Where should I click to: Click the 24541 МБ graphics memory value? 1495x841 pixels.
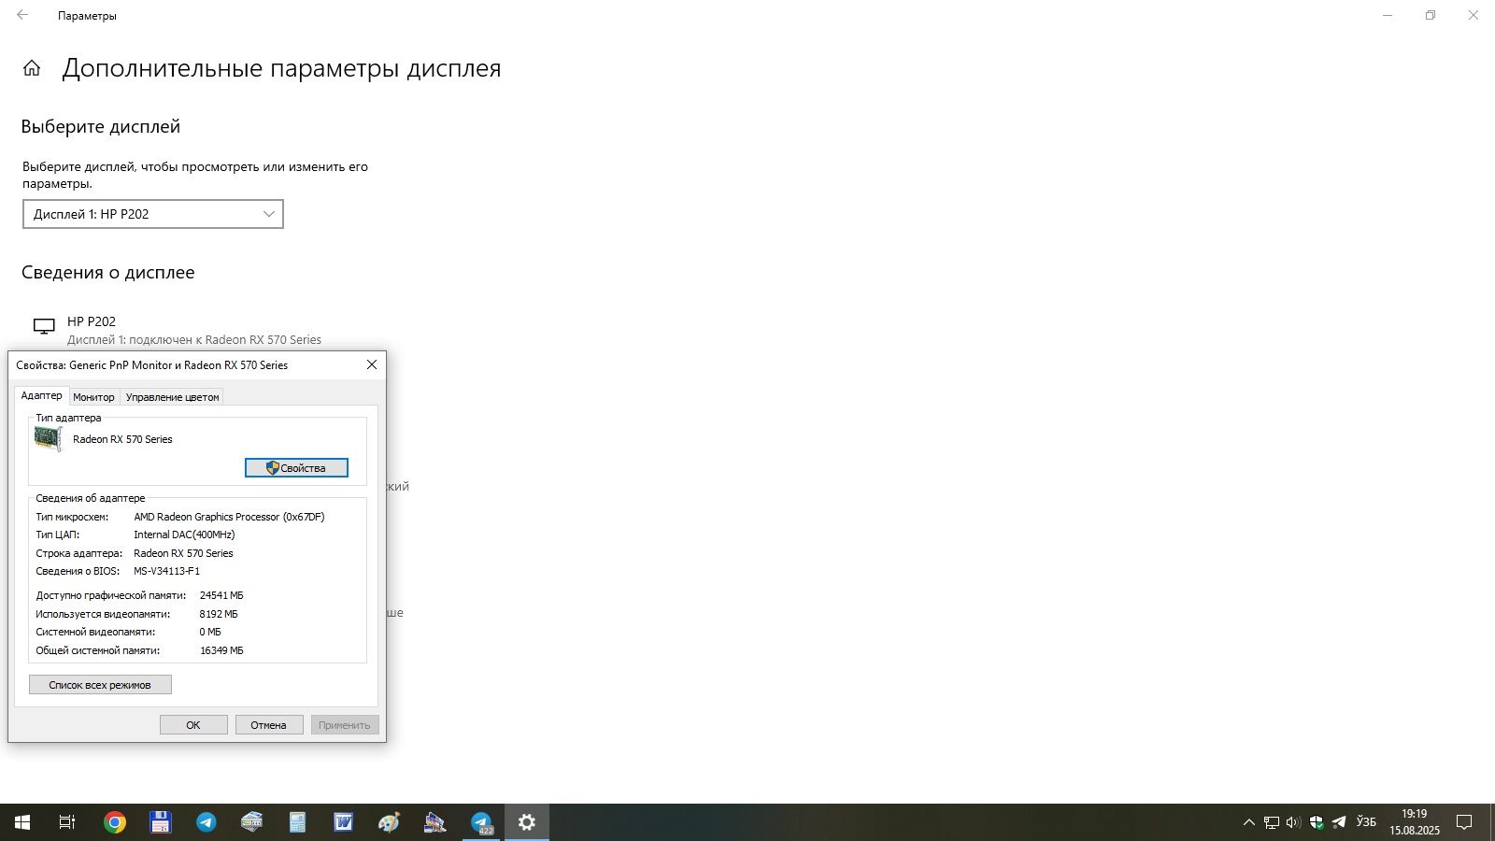[x=221, y=595]
